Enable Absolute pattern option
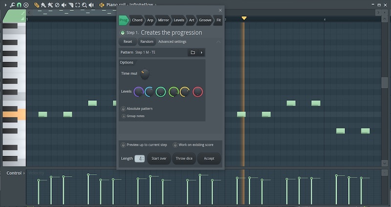This screenshot has width=391, height=207. tap(123, 109)
